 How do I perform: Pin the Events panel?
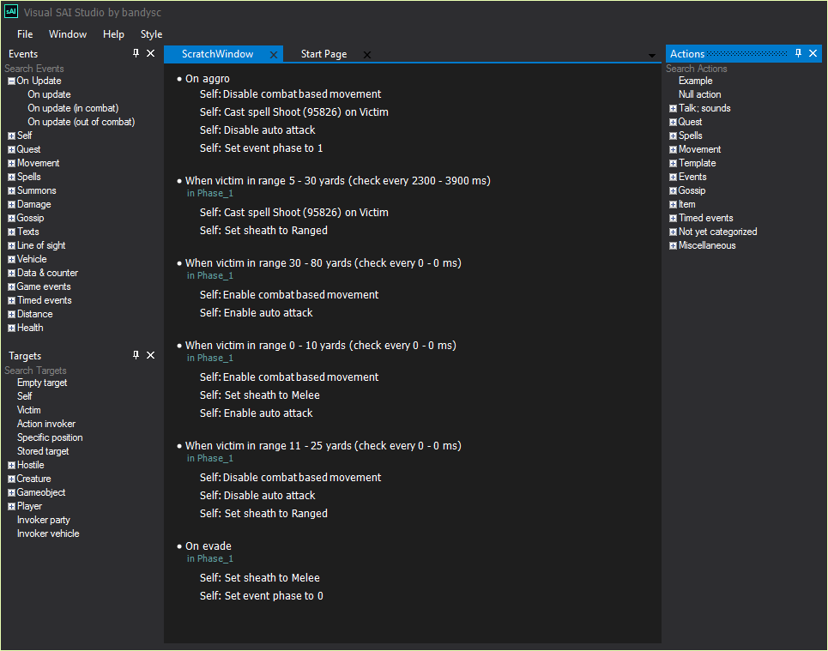coord(136,53)
